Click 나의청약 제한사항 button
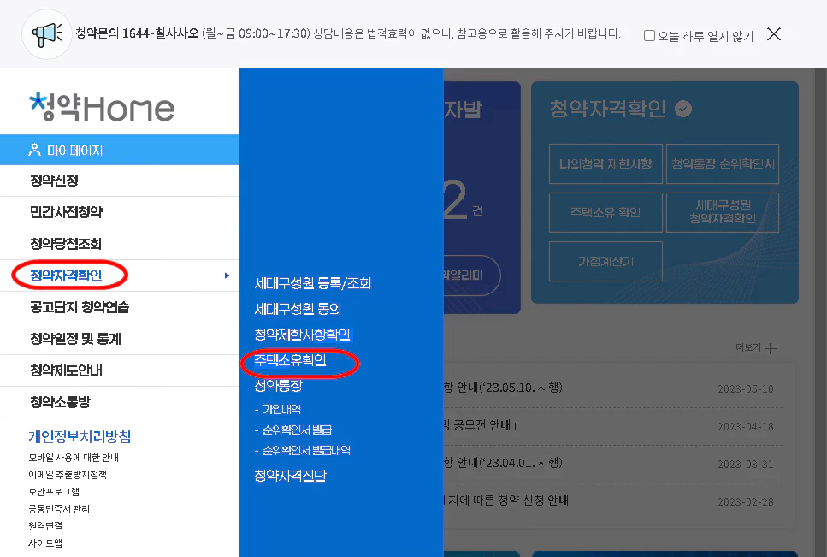827x557 pixels. pyautogui.click(x=605, y=164)
